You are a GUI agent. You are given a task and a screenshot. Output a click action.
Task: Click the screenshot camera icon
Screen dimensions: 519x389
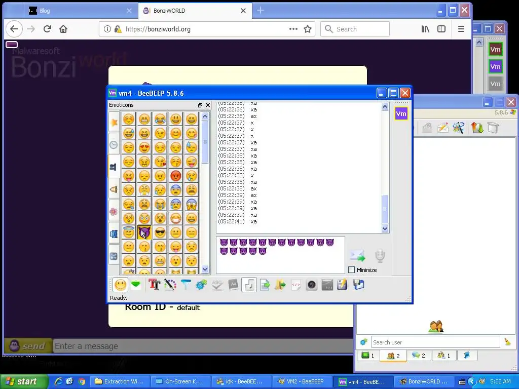pyautogui.click(x=312, y=285)
